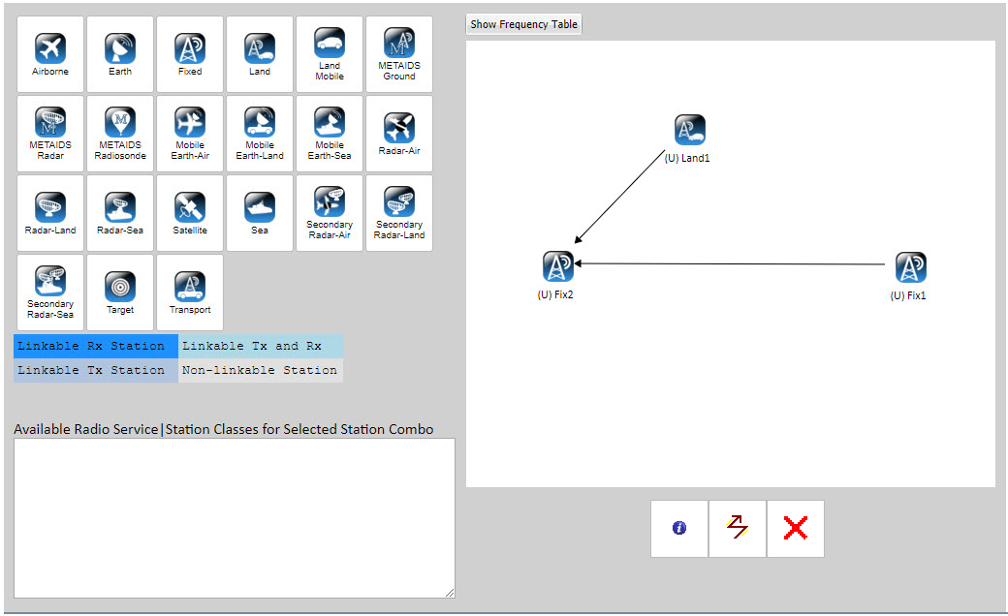Image resolution: width=1008 pixels, height=616 pixels.
Task: Select the Satellite station icon
Action: [x=189, y=205]
